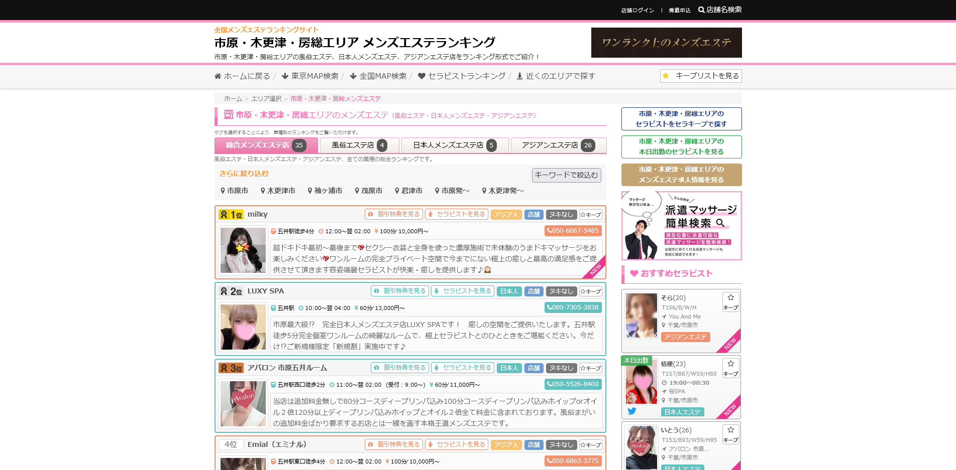Click 掲載申込 link
Screen dimensions: 956x470
click(x=680, y=10)
